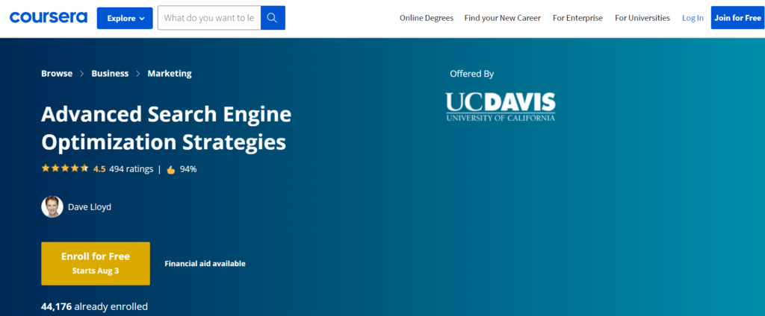Click the UC Davis logo

point(500,107)
